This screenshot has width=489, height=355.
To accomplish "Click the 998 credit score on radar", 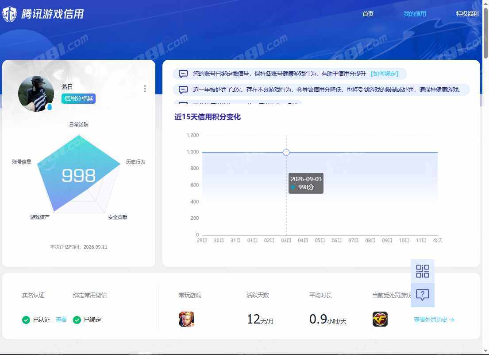I will click(x=79, y=176).
